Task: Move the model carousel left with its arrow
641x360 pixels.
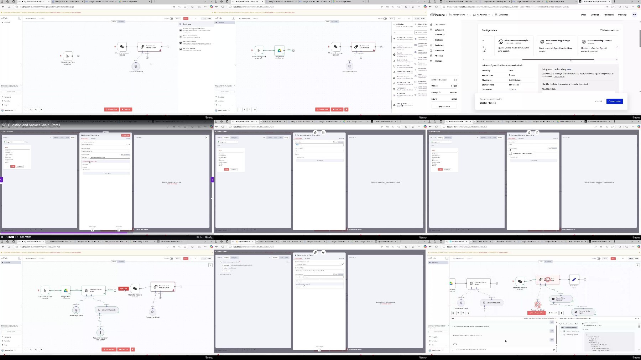Action: click(483, 47)
